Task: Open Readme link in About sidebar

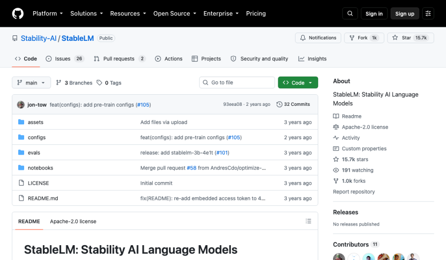Action: click(x=348, y=116)
